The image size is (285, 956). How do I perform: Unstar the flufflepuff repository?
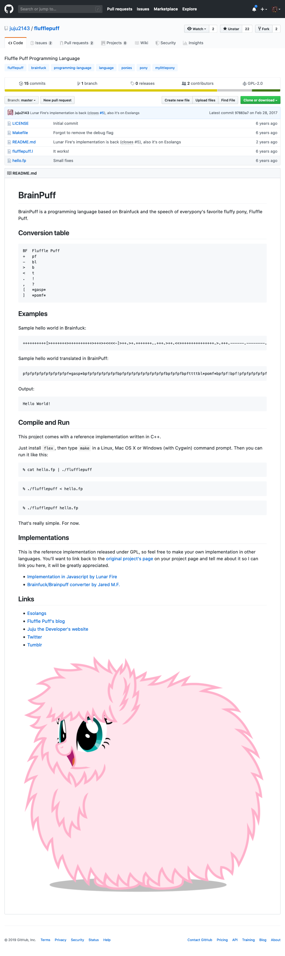(231, 29)
